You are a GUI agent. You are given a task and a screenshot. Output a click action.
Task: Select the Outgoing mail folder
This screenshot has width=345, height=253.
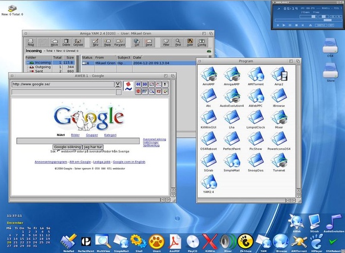coord(42,68)
